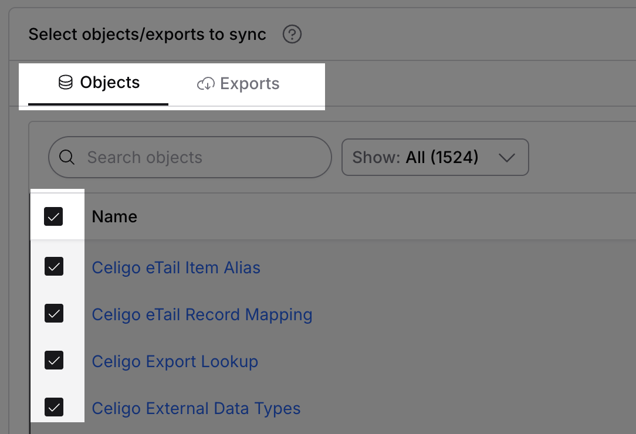This screenshot has width=636, height=434.
Task: Open Celigo Export Lookup link
Action: point(175,362)
